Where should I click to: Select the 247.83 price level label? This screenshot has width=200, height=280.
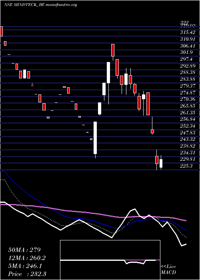pos(188,133)
